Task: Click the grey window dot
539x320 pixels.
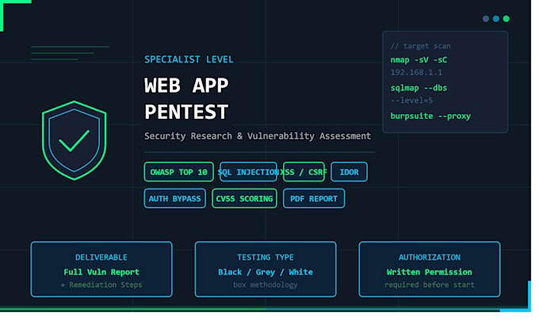Action: pyautogui.click(x=486, y=18)
